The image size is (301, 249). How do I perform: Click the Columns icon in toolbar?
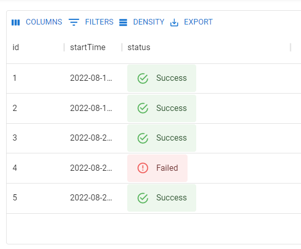(15, 22)
